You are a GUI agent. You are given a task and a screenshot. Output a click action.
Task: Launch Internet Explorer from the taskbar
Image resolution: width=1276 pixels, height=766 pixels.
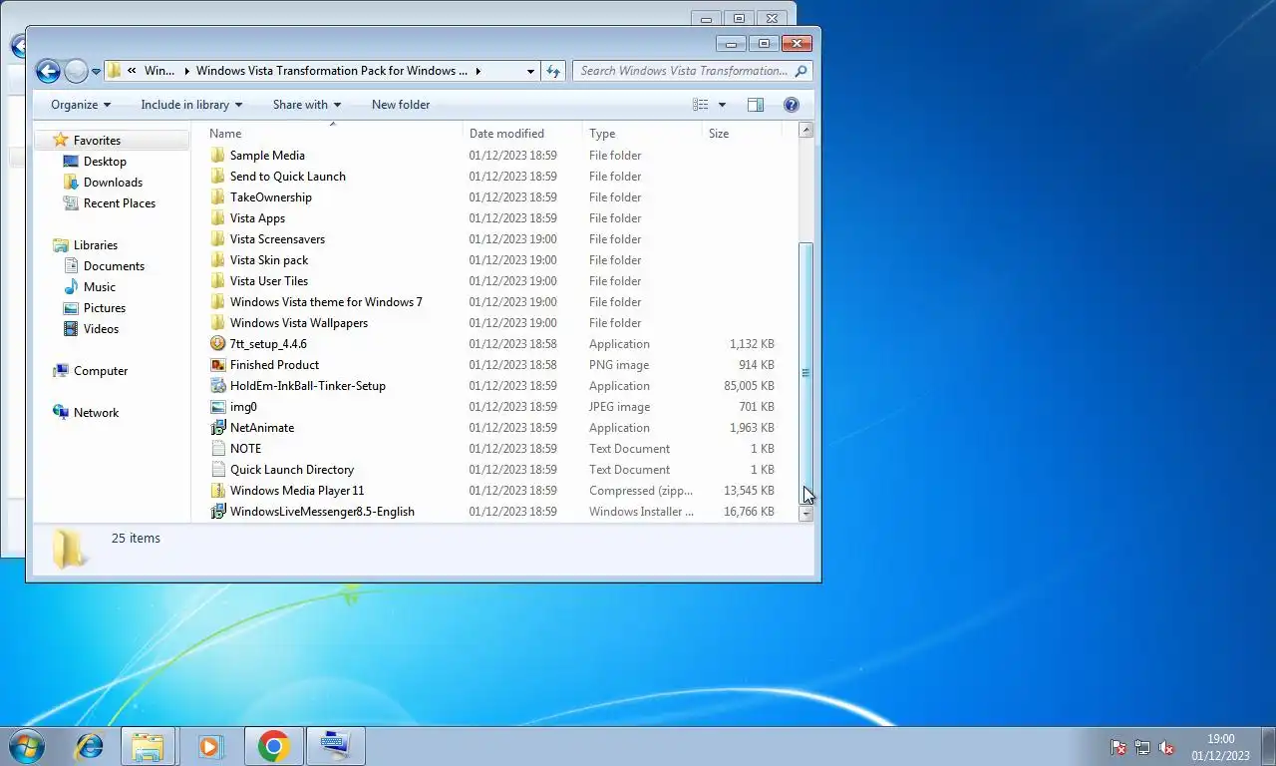pyautogui.click(x=90, y=746)
